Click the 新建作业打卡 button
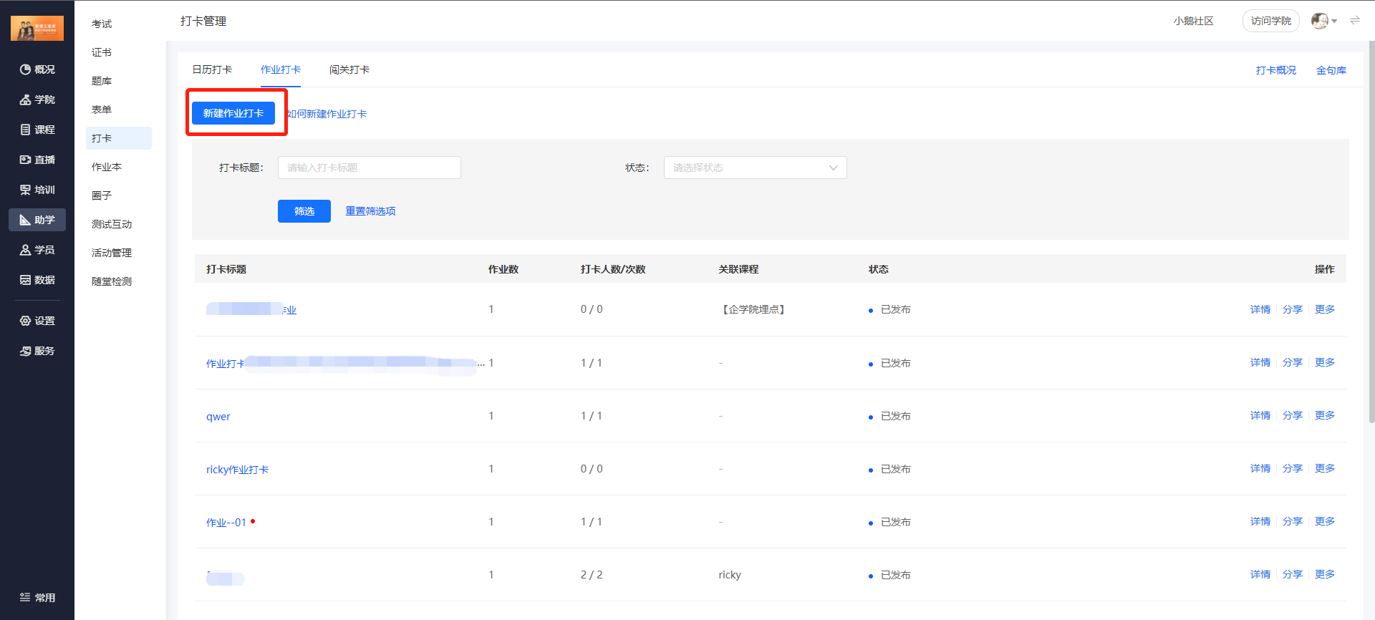1375x620 pixels. point(233,113)
